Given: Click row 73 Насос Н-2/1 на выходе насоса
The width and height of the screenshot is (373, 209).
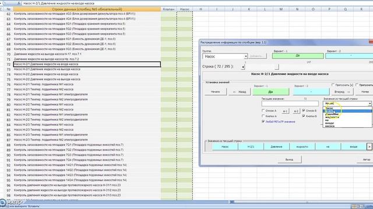Looking at the screenshot, I should (x=87, y=69).
